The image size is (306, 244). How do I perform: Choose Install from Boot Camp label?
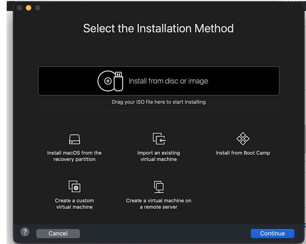pos(243,153)
